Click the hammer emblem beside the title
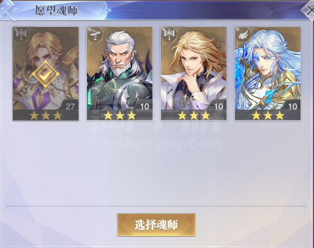314x248 pixels. 9,10
